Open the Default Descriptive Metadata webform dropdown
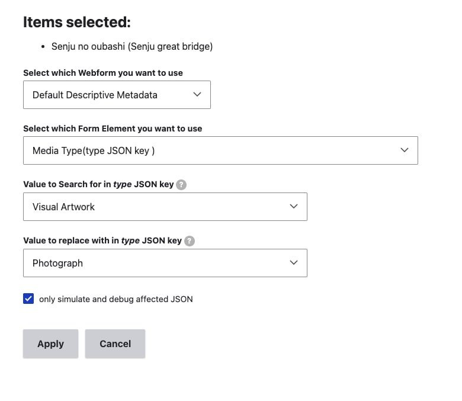The width and height of the screenshot is (462, 401). coord(117,95)
